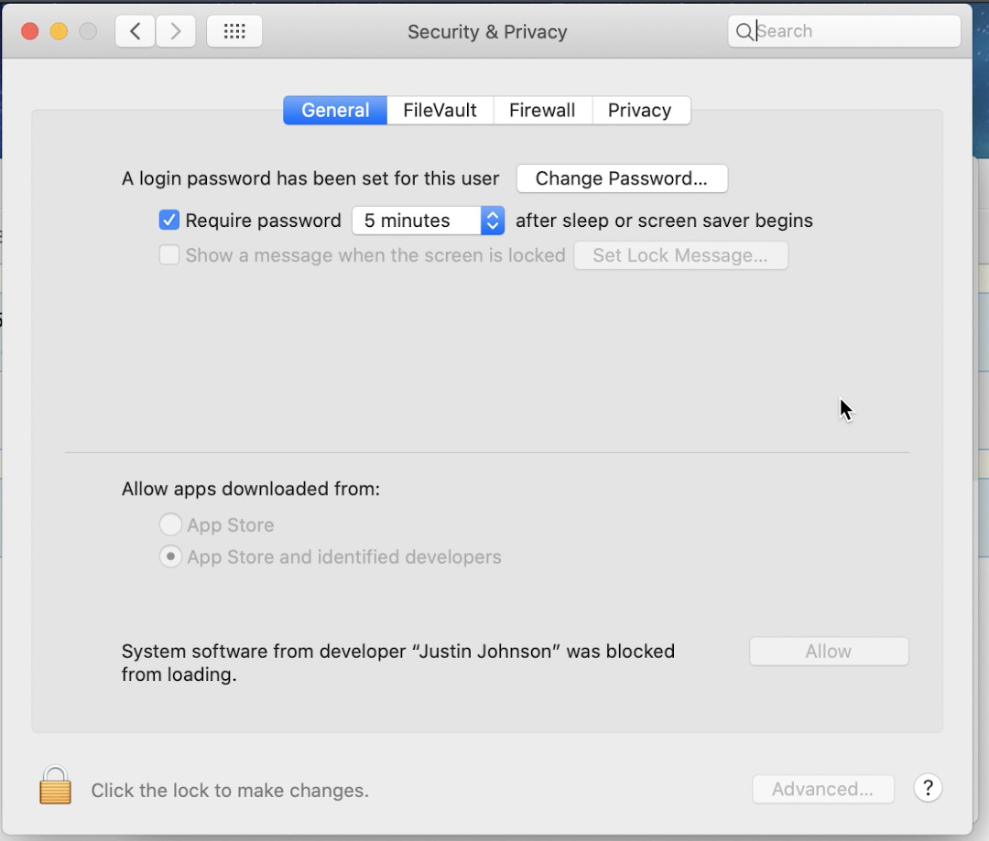This screenshot has width=989, height=841.
Task: Open the Advanced... settings button
Action: (823, 789)
